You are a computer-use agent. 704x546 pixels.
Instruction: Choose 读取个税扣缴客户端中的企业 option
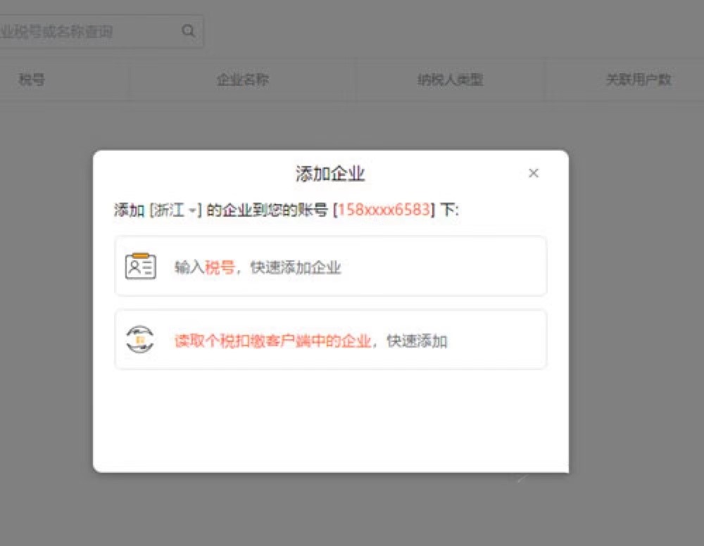(x=330, y=340)
